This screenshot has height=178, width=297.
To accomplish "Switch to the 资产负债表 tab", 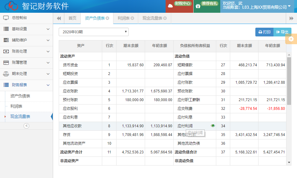I will [95, 18].
